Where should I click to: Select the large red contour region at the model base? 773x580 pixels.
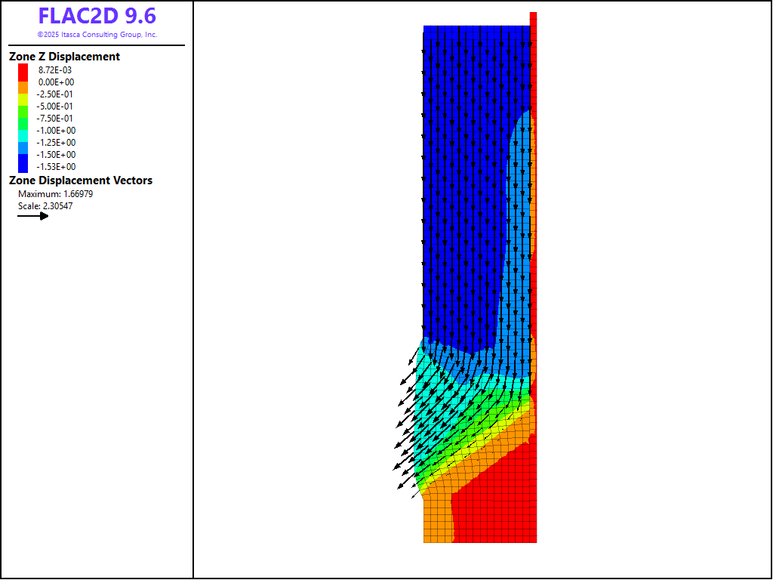[498, 506]
